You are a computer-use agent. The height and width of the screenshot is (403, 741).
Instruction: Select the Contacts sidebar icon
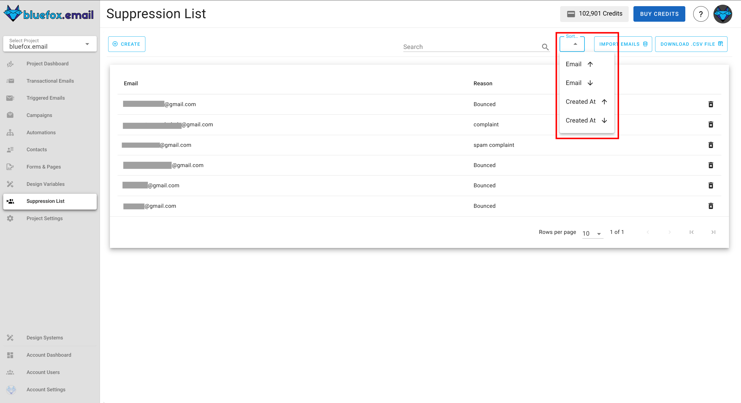tap(10, 149)
